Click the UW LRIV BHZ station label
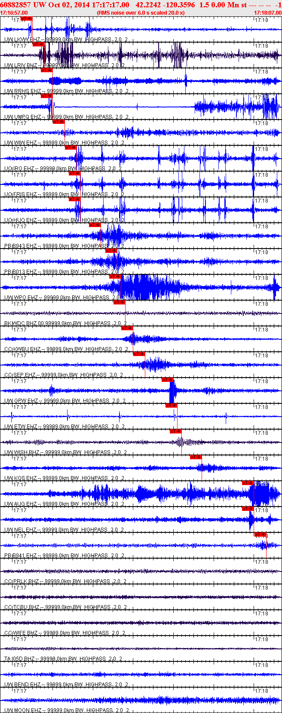282x713 pixels. click(21, 65)
